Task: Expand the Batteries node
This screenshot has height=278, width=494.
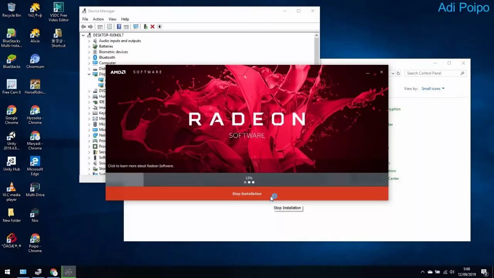Action: click(x=89, y=46)
